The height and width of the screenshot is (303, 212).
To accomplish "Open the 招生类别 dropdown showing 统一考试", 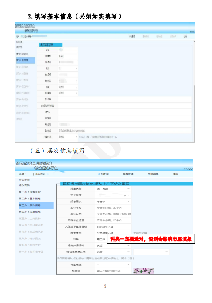I will coord(113,189).
